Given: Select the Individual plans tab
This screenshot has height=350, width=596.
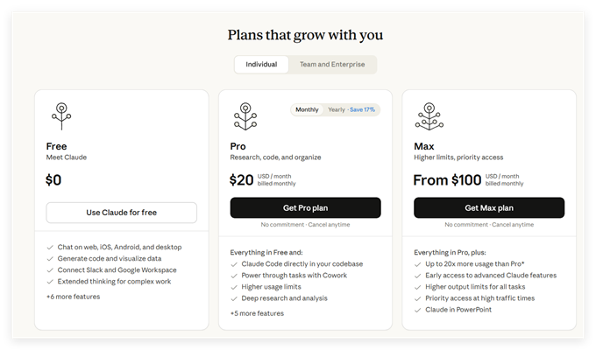Looking at the screenshot, I should (x=261, y=65).
